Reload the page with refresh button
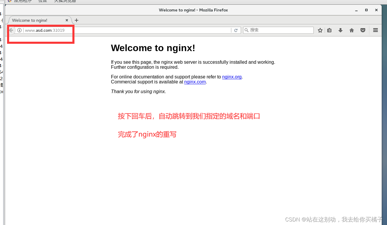Image resolution: width=387 pixels, height=225 pixels. click(236, 30)
